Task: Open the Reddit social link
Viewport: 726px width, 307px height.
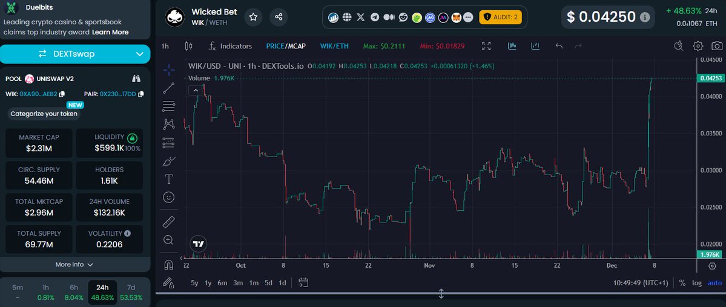Action: 403,18
